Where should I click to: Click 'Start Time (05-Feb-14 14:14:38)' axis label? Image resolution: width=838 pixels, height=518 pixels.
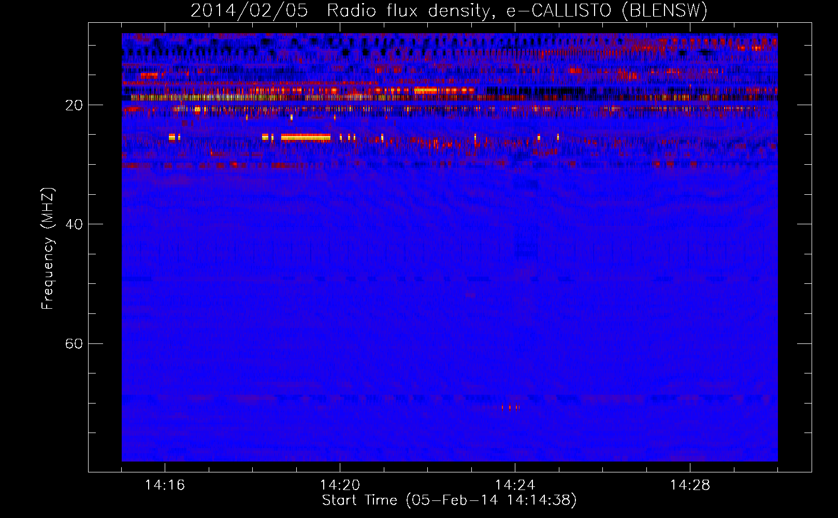[449, 500]
